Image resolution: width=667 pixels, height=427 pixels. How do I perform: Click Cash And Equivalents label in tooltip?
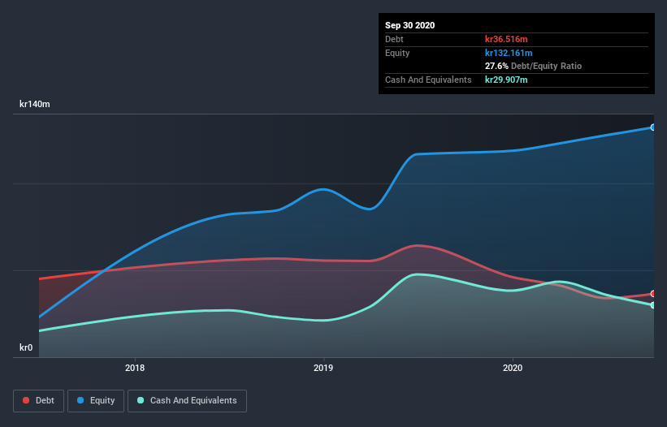click(x=428, y=80)
